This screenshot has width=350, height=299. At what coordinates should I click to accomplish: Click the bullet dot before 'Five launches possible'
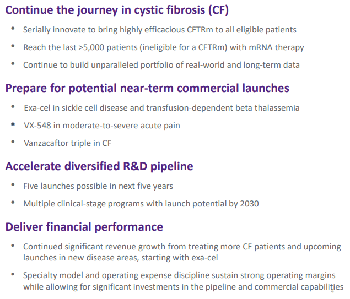coord(13,186)
